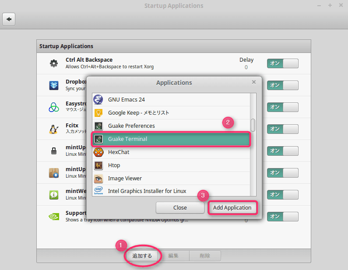The image size is (348, 270).
Task: Click the Fcitx penguin icon
Action: [54, 129]
